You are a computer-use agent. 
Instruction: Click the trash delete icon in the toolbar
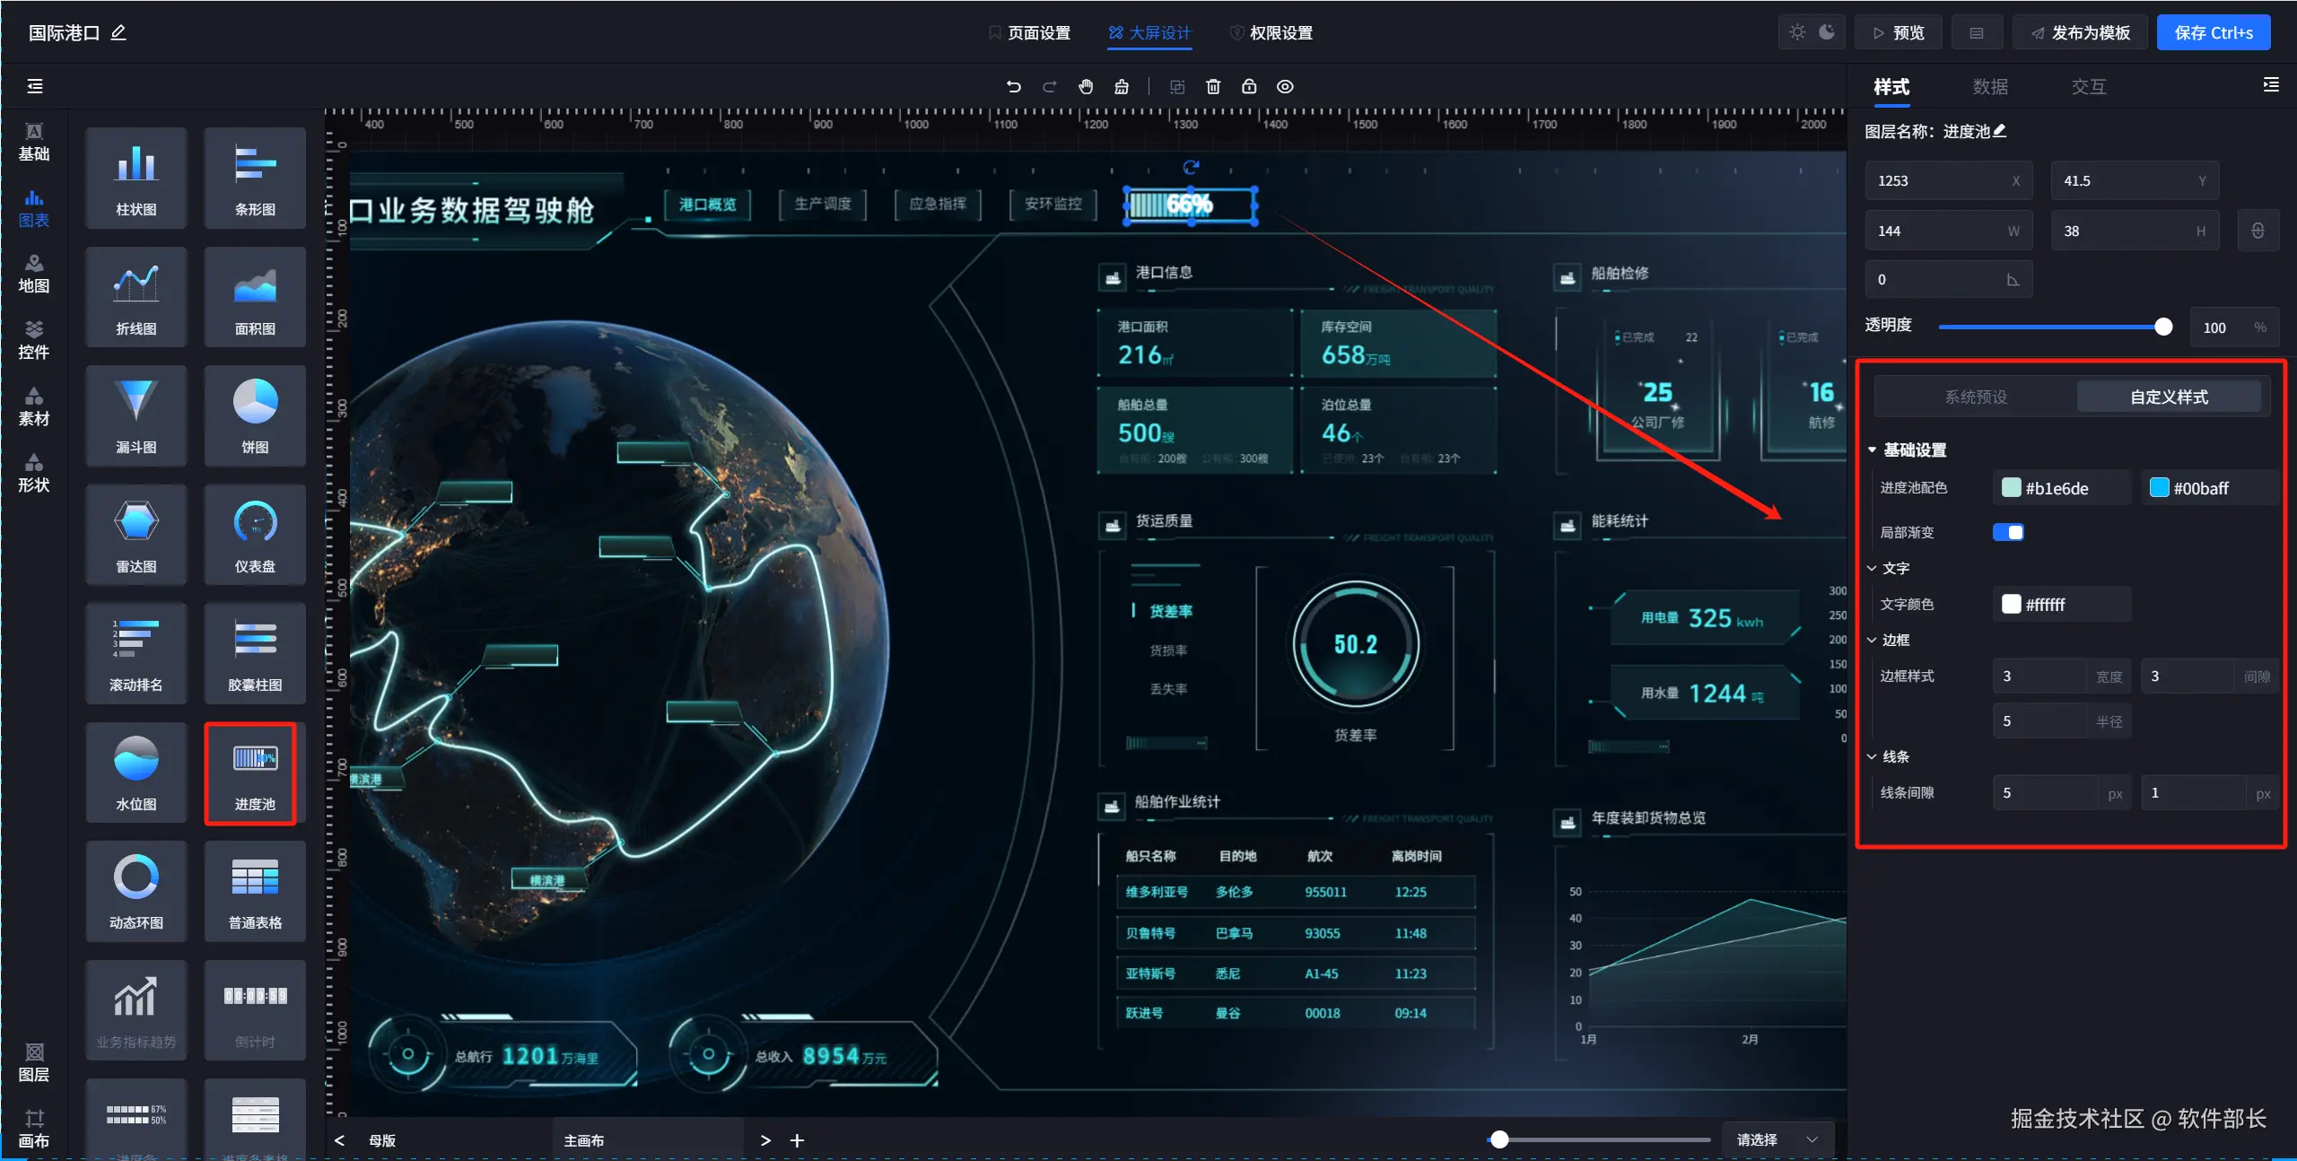pos(1213,87)
